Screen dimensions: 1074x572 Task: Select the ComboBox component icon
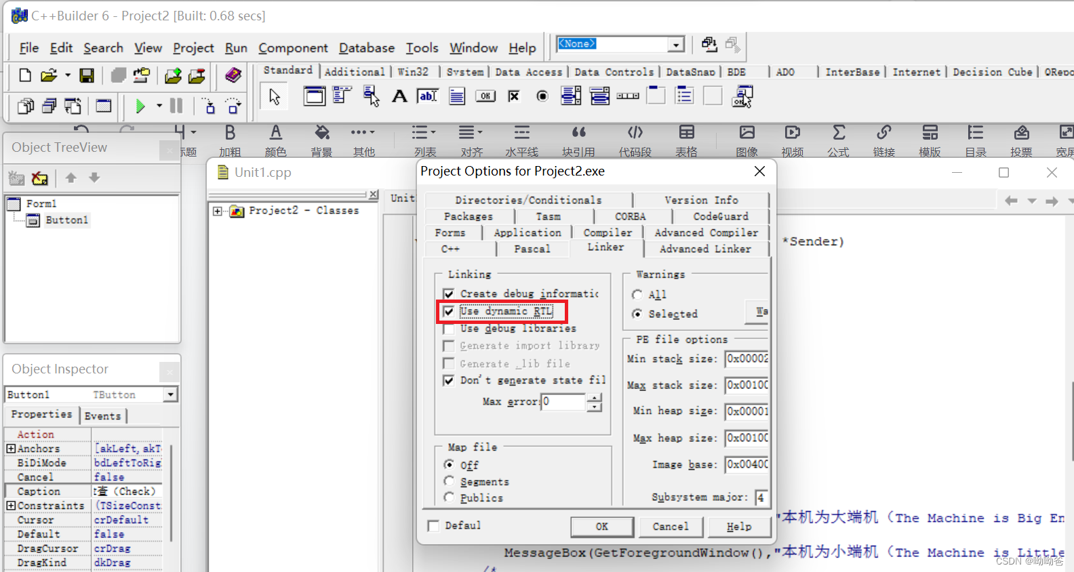599,96
